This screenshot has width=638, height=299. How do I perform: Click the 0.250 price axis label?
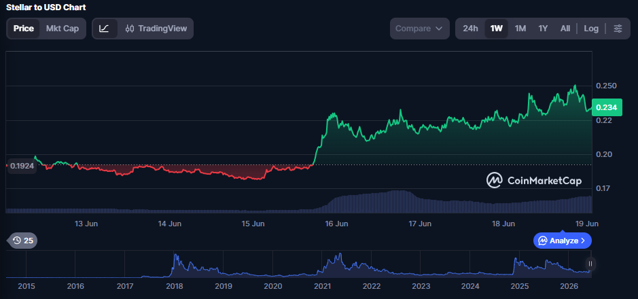pyautogui.click(x=606, y=86)
